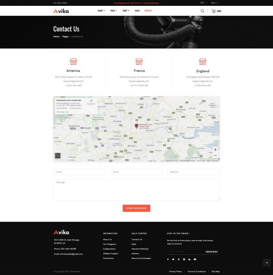Expand the USD currency dropdown
This screenshot has width=273, height=275.
[203, 3]
